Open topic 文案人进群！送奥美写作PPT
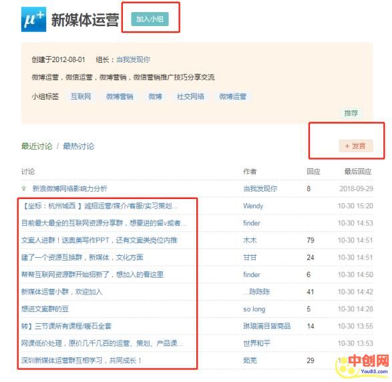 tap(100, 240)
